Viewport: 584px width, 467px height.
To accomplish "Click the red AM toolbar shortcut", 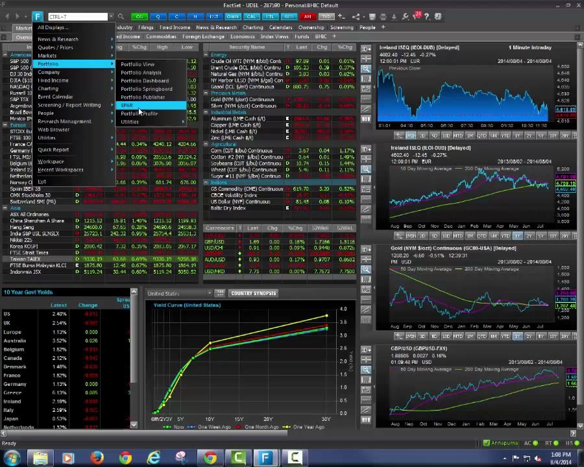I will tap(308, 16).
